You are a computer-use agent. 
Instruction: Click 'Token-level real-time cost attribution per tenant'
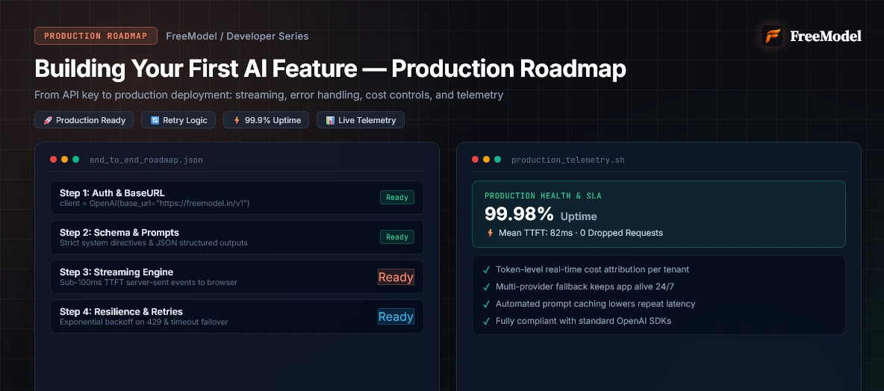(x=592, y=269)
